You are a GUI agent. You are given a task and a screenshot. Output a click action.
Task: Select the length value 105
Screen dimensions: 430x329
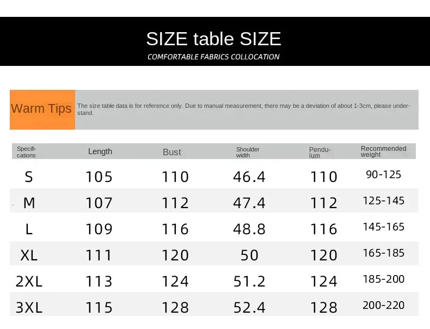(x=99, y=176)
